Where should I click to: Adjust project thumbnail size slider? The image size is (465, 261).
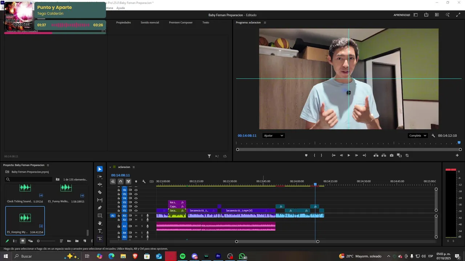[46, 241]
